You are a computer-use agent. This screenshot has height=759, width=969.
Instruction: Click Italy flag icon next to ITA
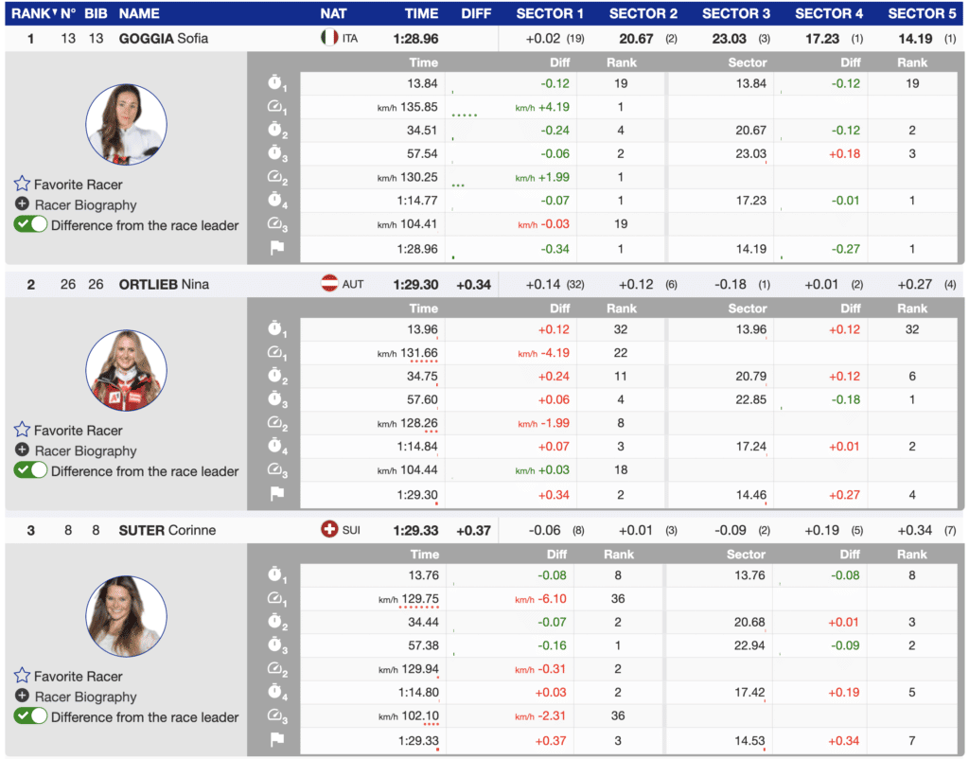tap(329, 38)
